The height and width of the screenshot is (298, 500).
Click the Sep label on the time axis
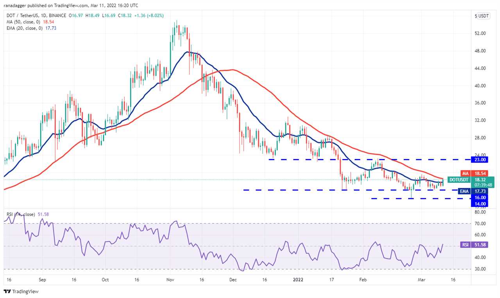point(43,280)
